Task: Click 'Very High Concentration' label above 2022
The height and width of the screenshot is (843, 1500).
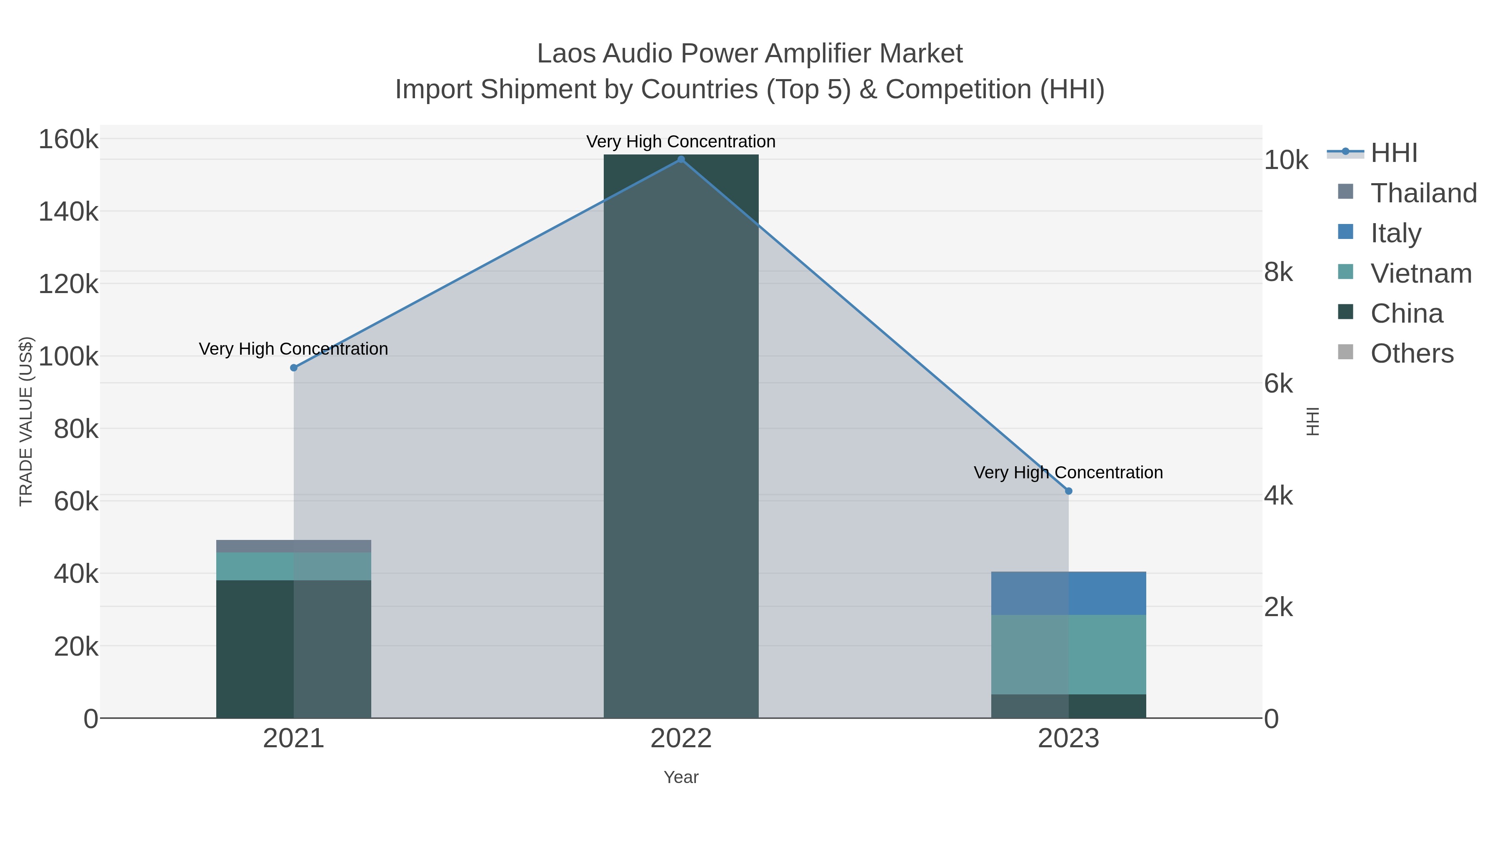Action: coord(681,142)
